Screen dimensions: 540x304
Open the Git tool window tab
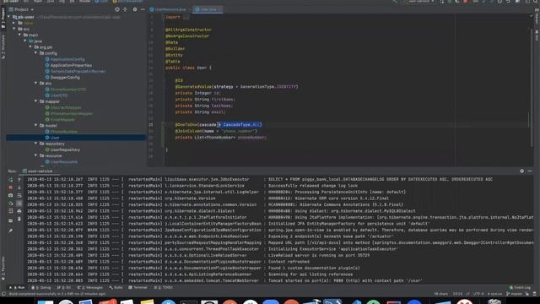click(64, 287)
